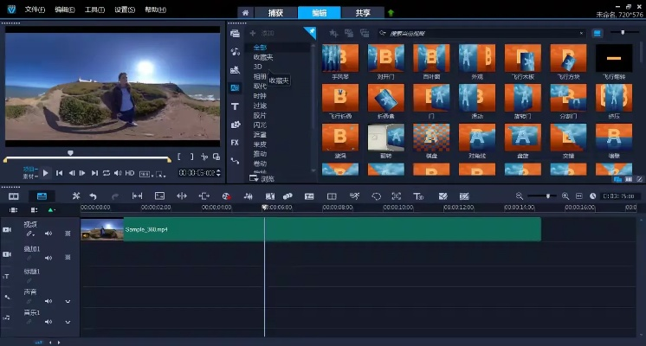Screen dimensions: 646x346
Task: Open the FX filter library panel
Action: [235, 142]
